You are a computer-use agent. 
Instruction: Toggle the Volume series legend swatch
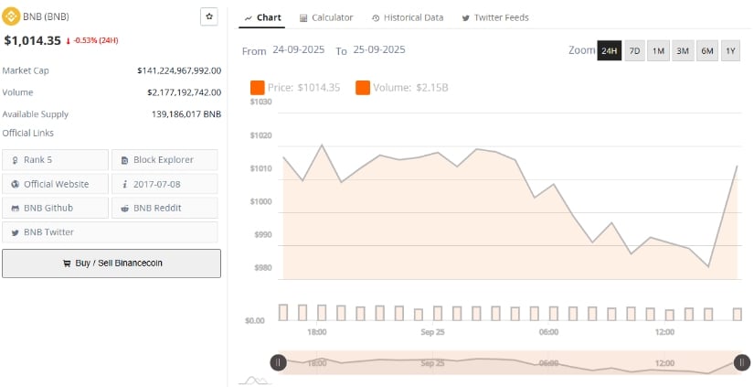[363, 88]
